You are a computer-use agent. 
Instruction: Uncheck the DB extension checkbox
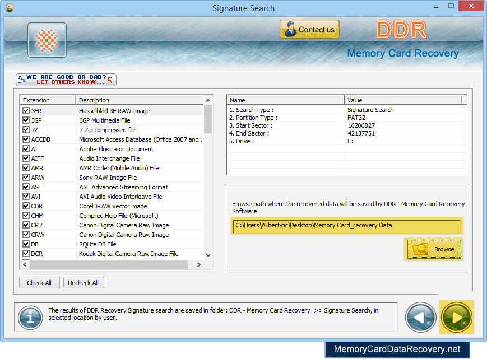pyautogui.click(x=26, y=244)
